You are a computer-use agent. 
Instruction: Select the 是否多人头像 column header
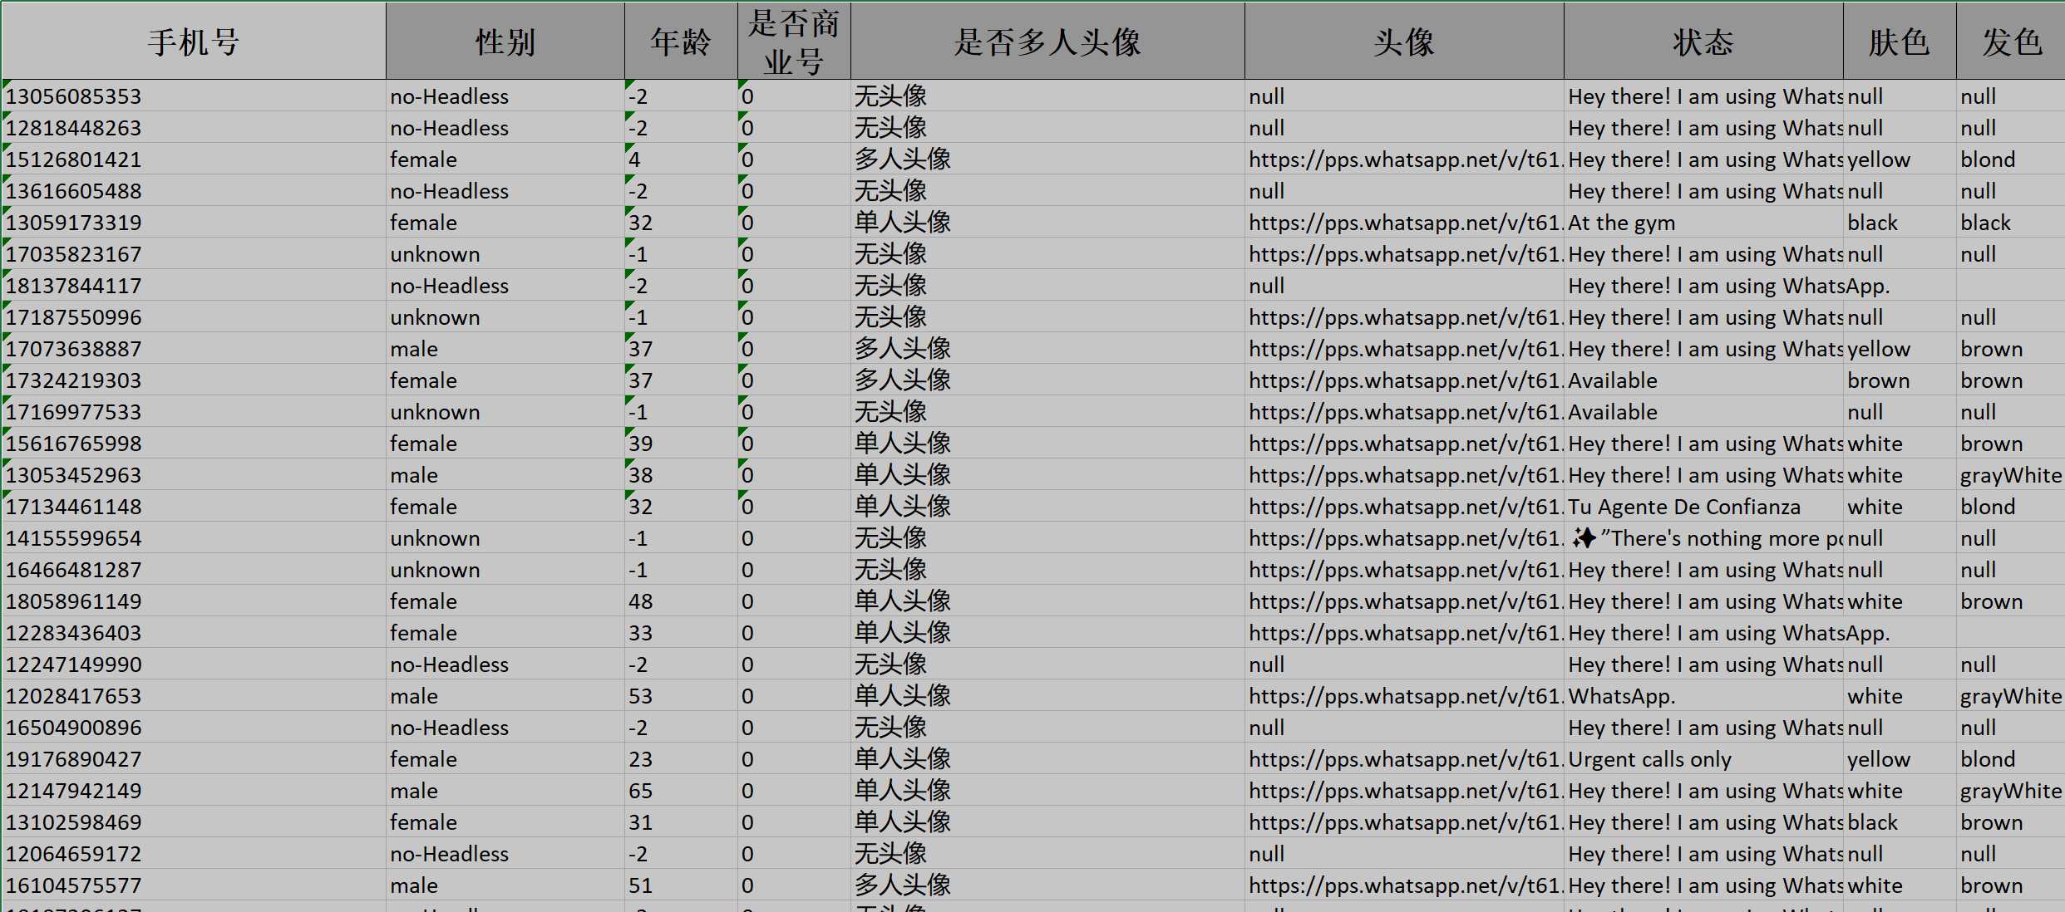(1047, 42)
